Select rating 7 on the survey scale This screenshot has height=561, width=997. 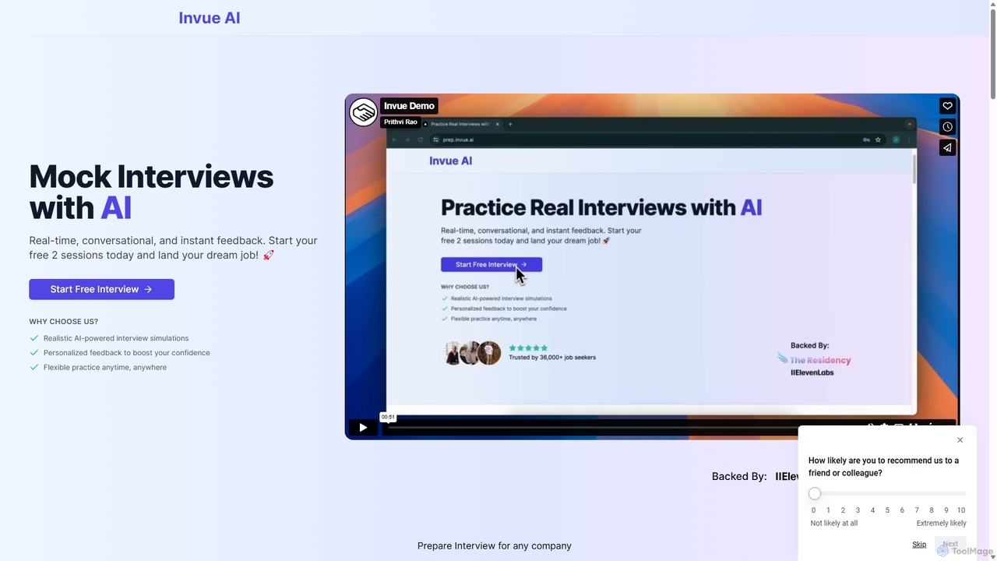[917, 510]
